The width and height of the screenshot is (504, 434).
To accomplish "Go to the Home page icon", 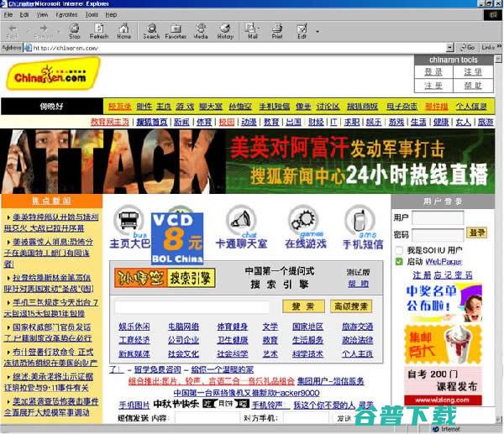I will coord(123,31).
